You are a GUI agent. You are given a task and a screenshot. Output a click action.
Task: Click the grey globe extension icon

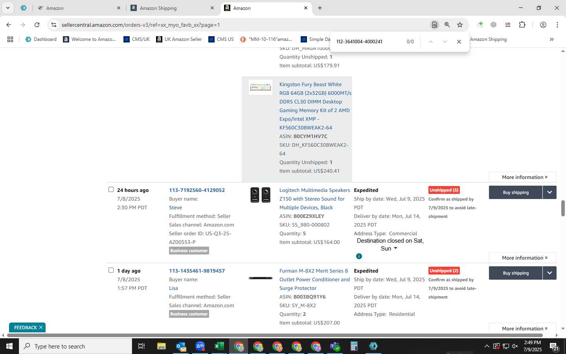493,25
